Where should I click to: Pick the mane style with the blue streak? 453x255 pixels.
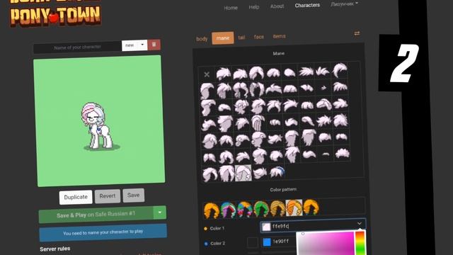tap(277, 171)
